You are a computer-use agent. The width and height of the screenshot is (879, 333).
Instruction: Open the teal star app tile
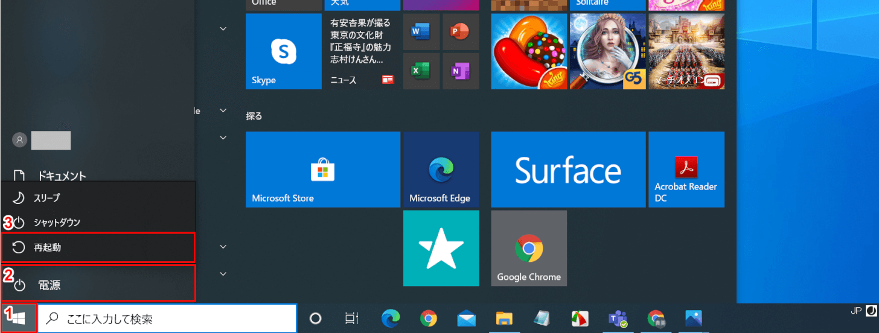441,248
